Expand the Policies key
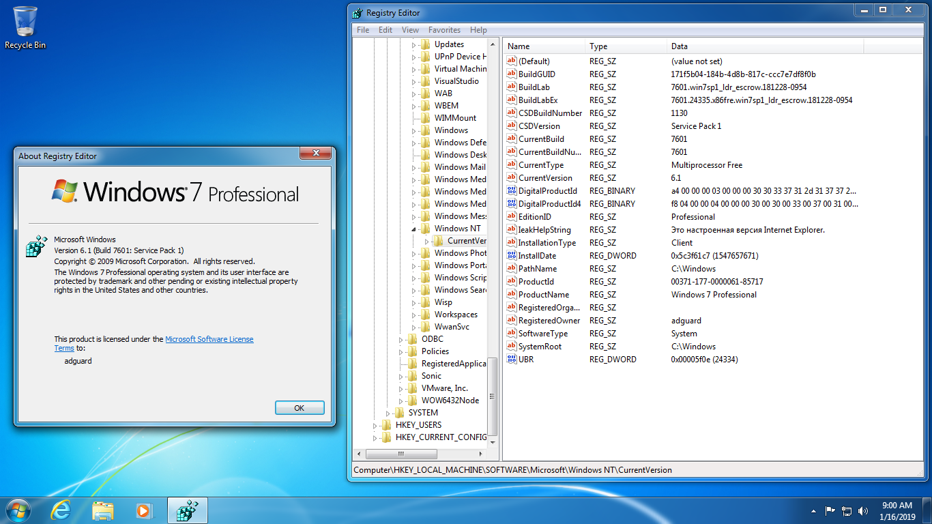This screenshot has width=932, height=524. pos(402,351)
